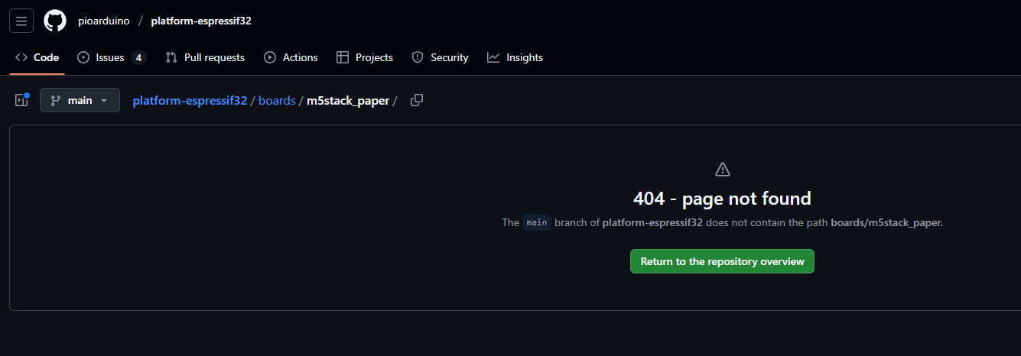Click the m5stack_paper breadcrumb segment

348,101
